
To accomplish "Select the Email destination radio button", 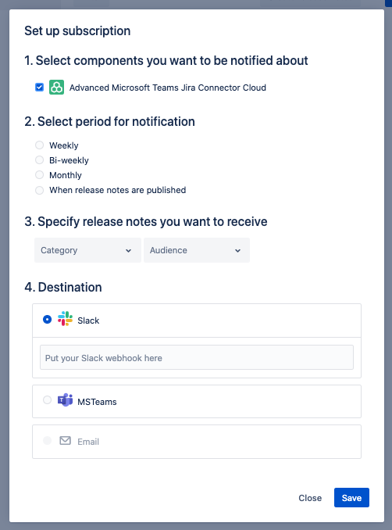I will pos(48,440).
